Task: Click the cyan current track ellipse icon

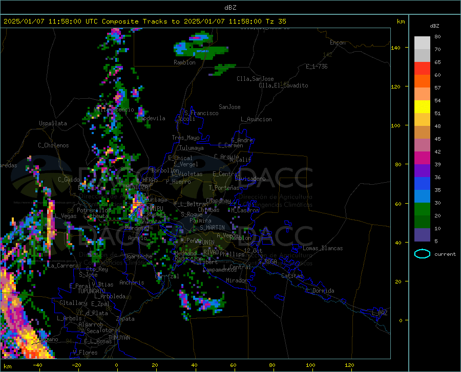Action: (x=422, y=254)
